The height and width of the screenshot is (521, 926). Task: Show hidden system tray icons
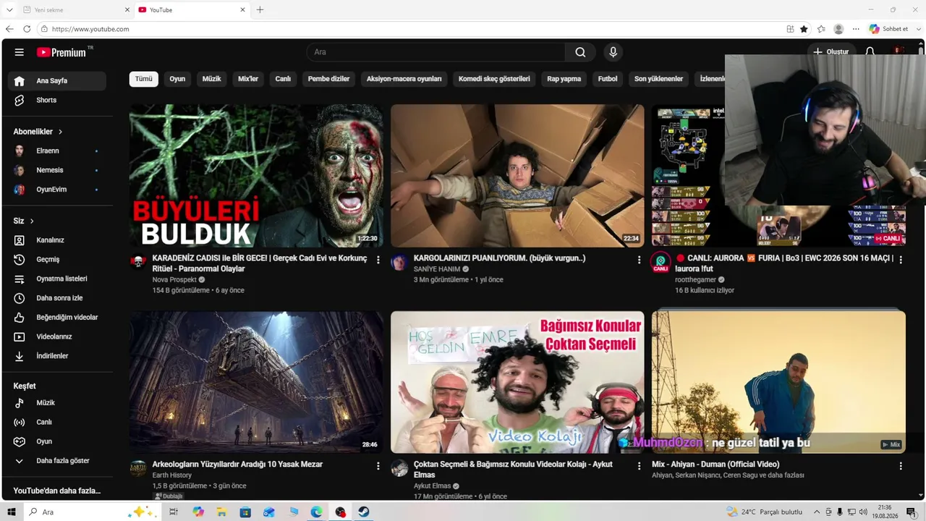(817, 512)
